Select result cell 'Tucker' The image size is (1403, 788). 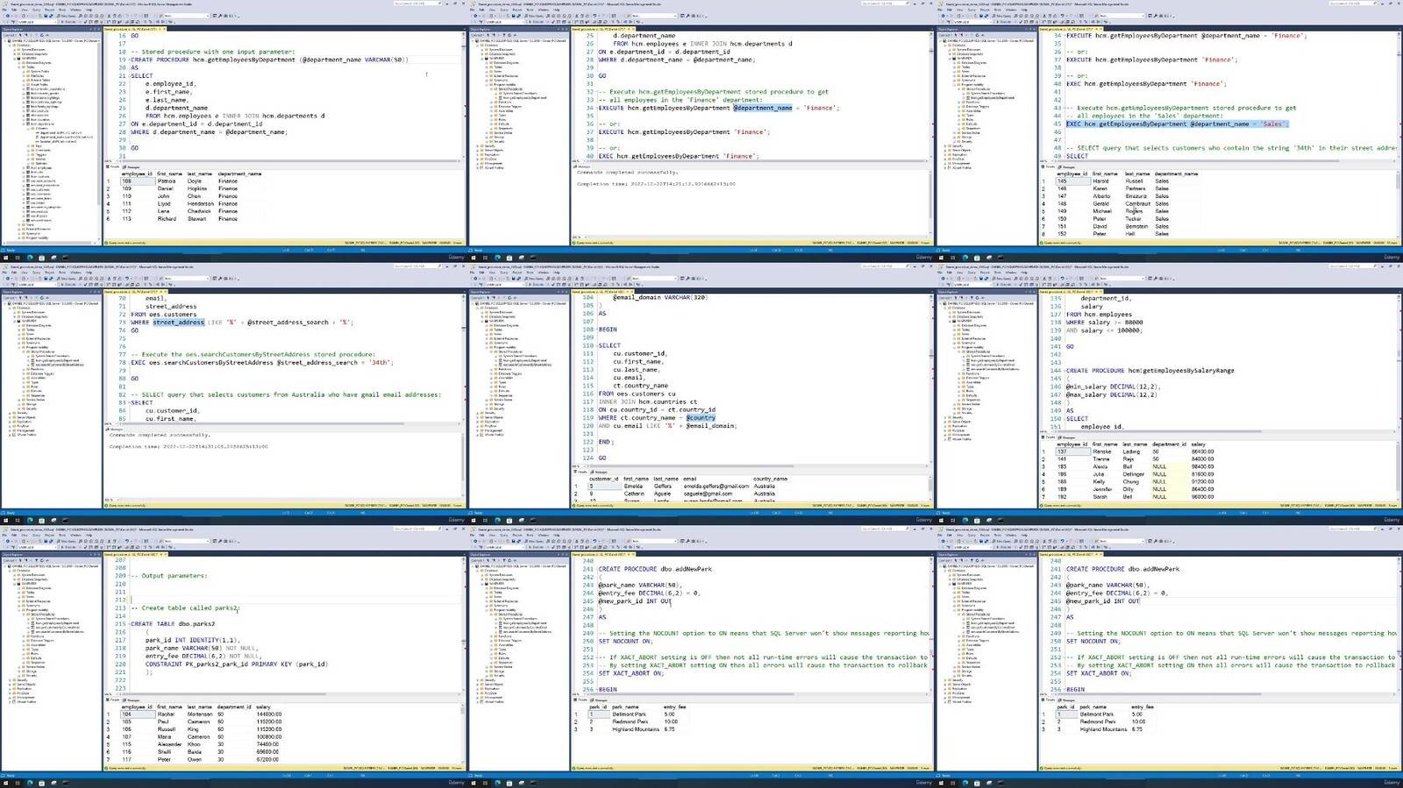1134,219
